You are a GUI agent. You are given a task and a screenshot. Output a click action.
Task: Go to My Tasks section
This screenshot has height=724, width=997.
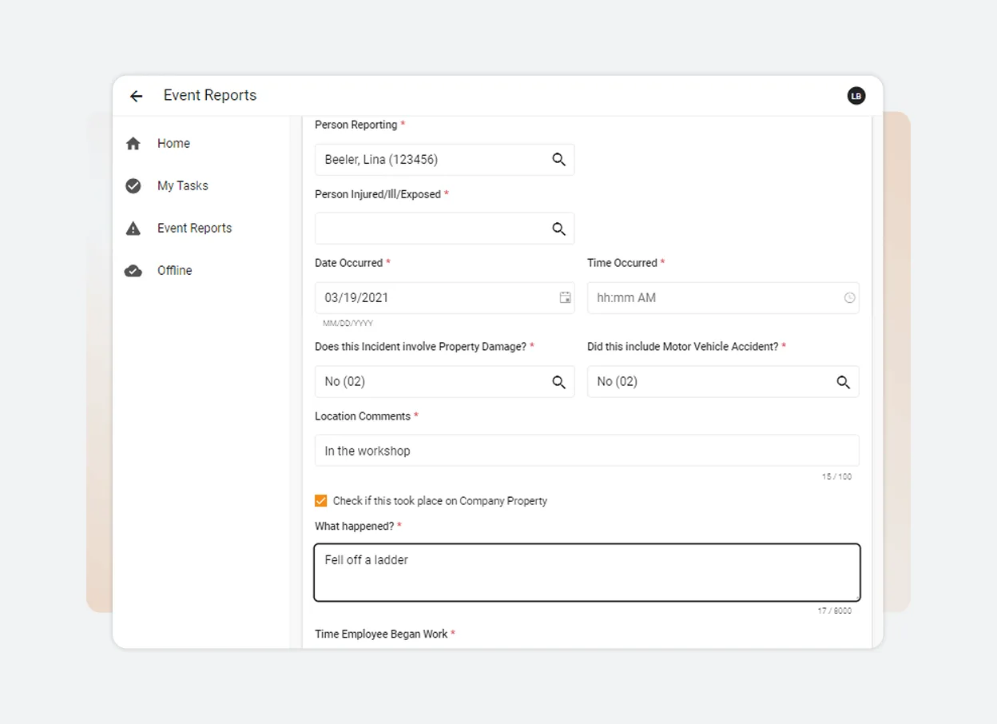[x=182, y=185]
